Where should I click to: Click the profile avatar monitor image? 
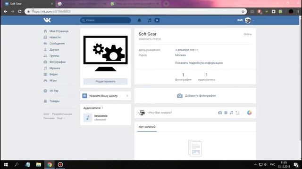click(105, 54)
